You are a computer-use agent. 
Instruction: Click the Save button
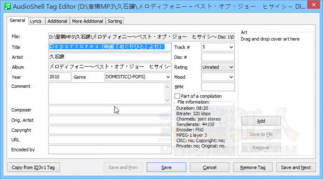coord(167,167)
